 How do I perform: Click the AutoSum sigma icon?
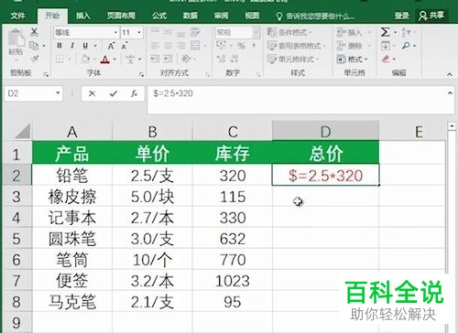pos(385,32)
